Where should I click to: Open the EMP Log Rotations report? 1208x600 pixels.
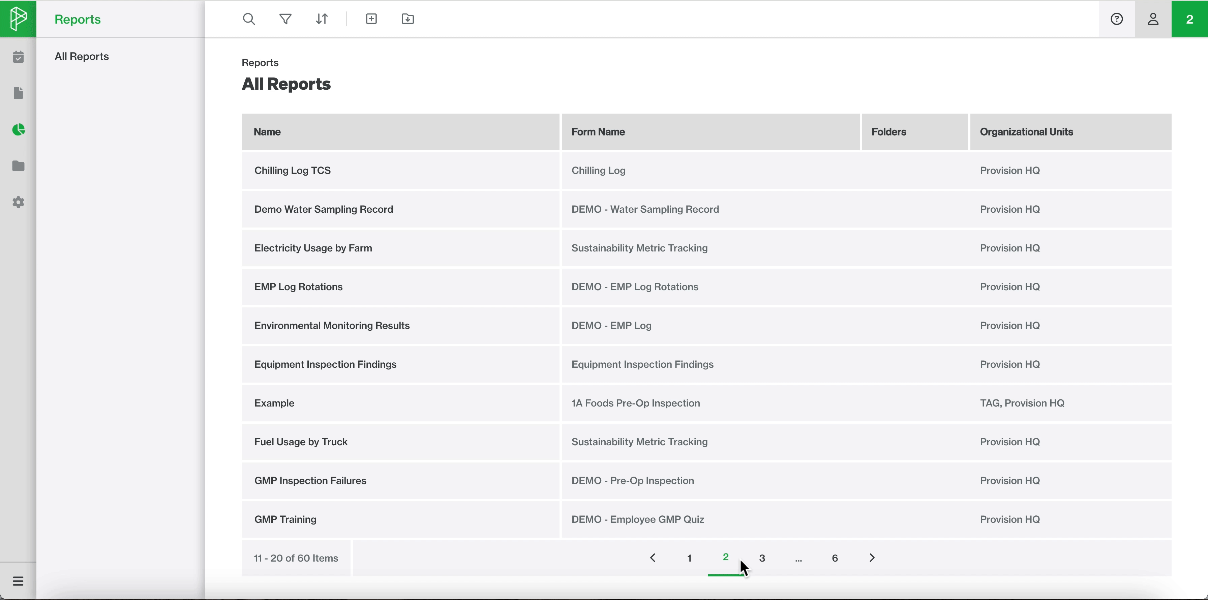(x=298, y=287)
